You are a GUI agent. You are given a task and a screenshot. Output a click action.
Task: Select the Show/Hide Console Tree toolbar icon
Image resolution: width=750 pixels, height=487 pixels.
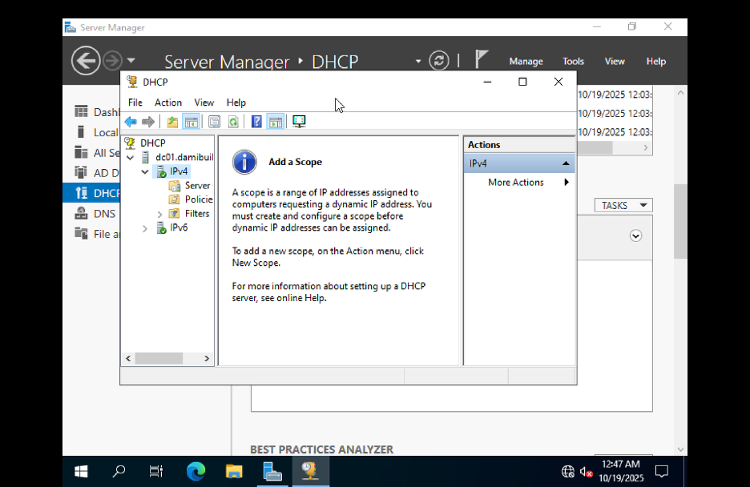click(x=192, y=121)
